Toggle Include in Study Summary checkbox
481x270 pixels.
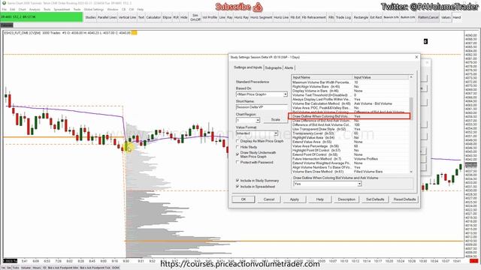pos(237,181)
